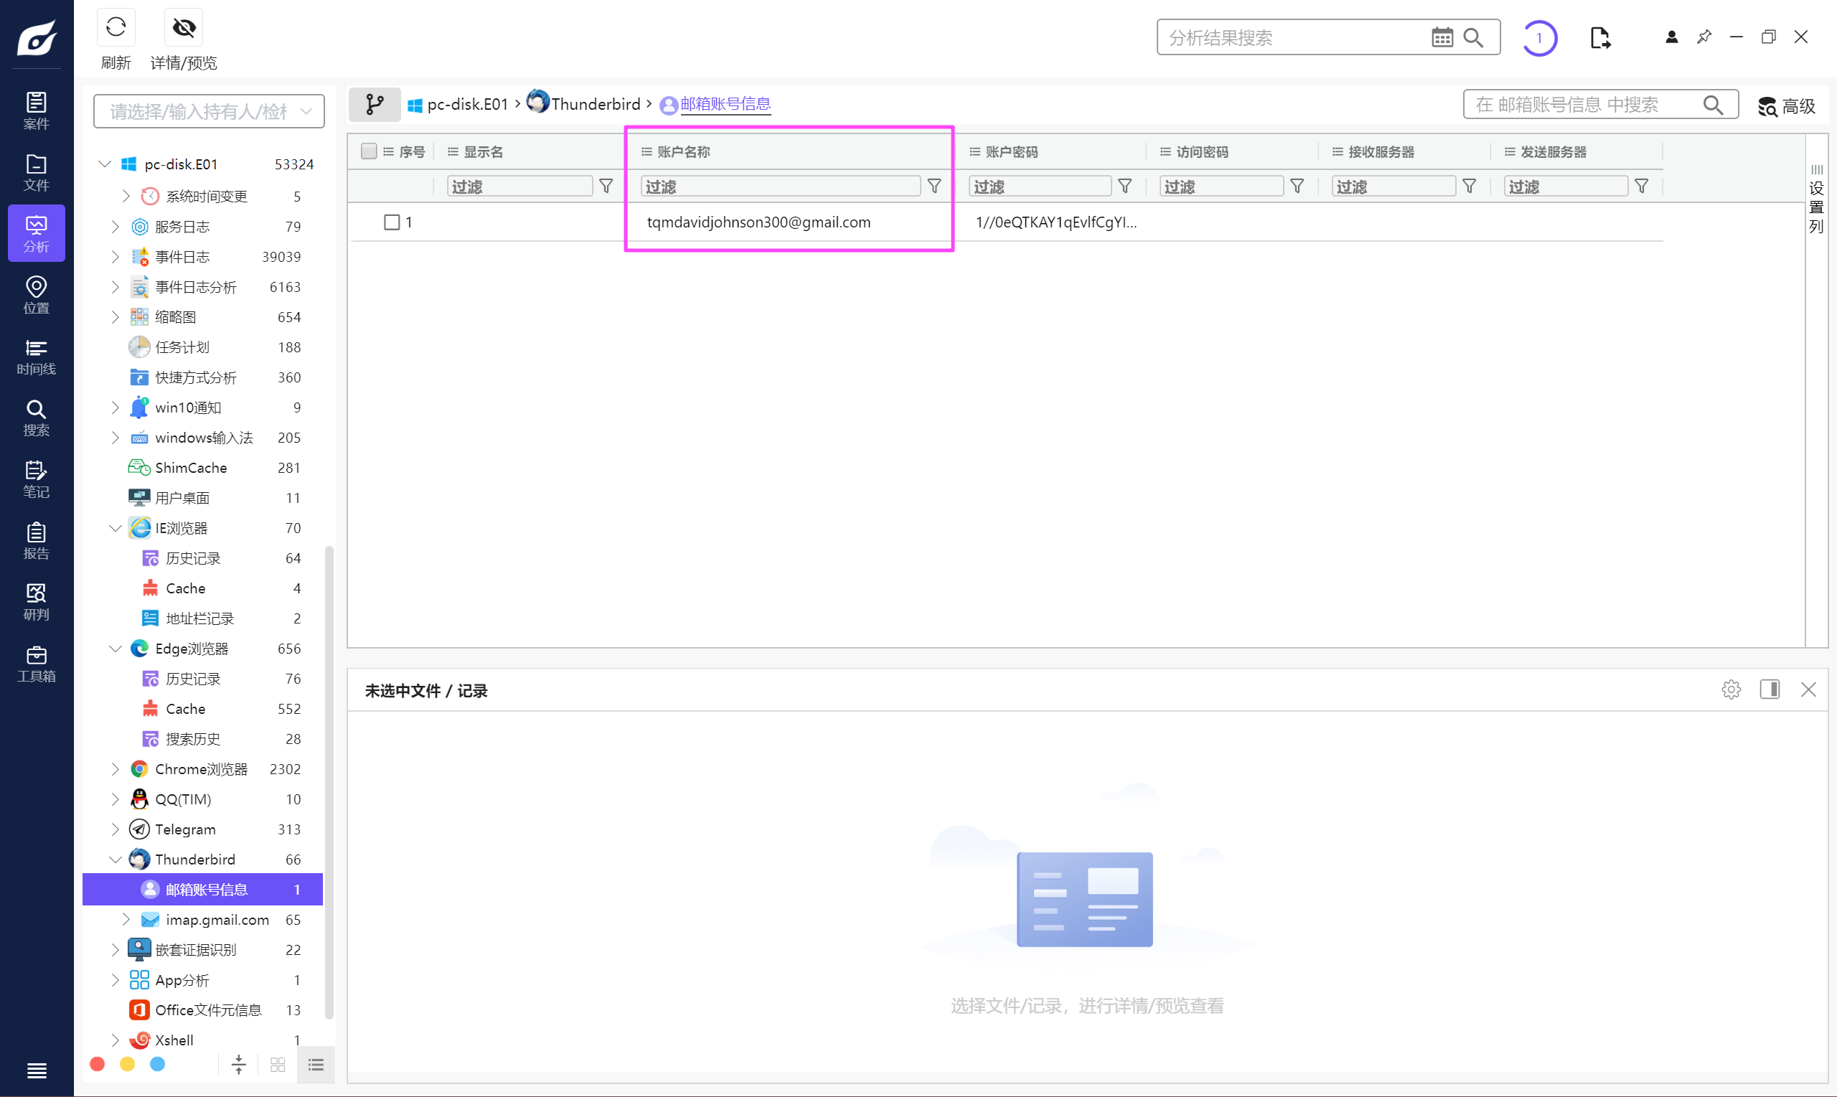Open preview panel settings gear
Screen dimensions: 1837x1097
1731,689
